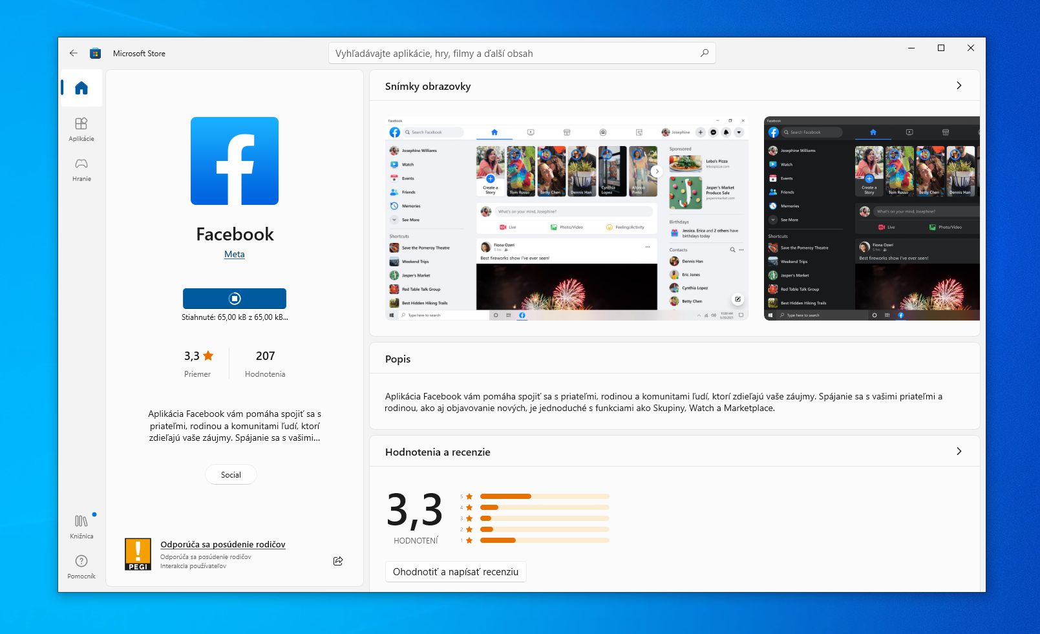
Task: Expand the Hodnotenia a recenzie section
Action: click(x=959, y=451)
